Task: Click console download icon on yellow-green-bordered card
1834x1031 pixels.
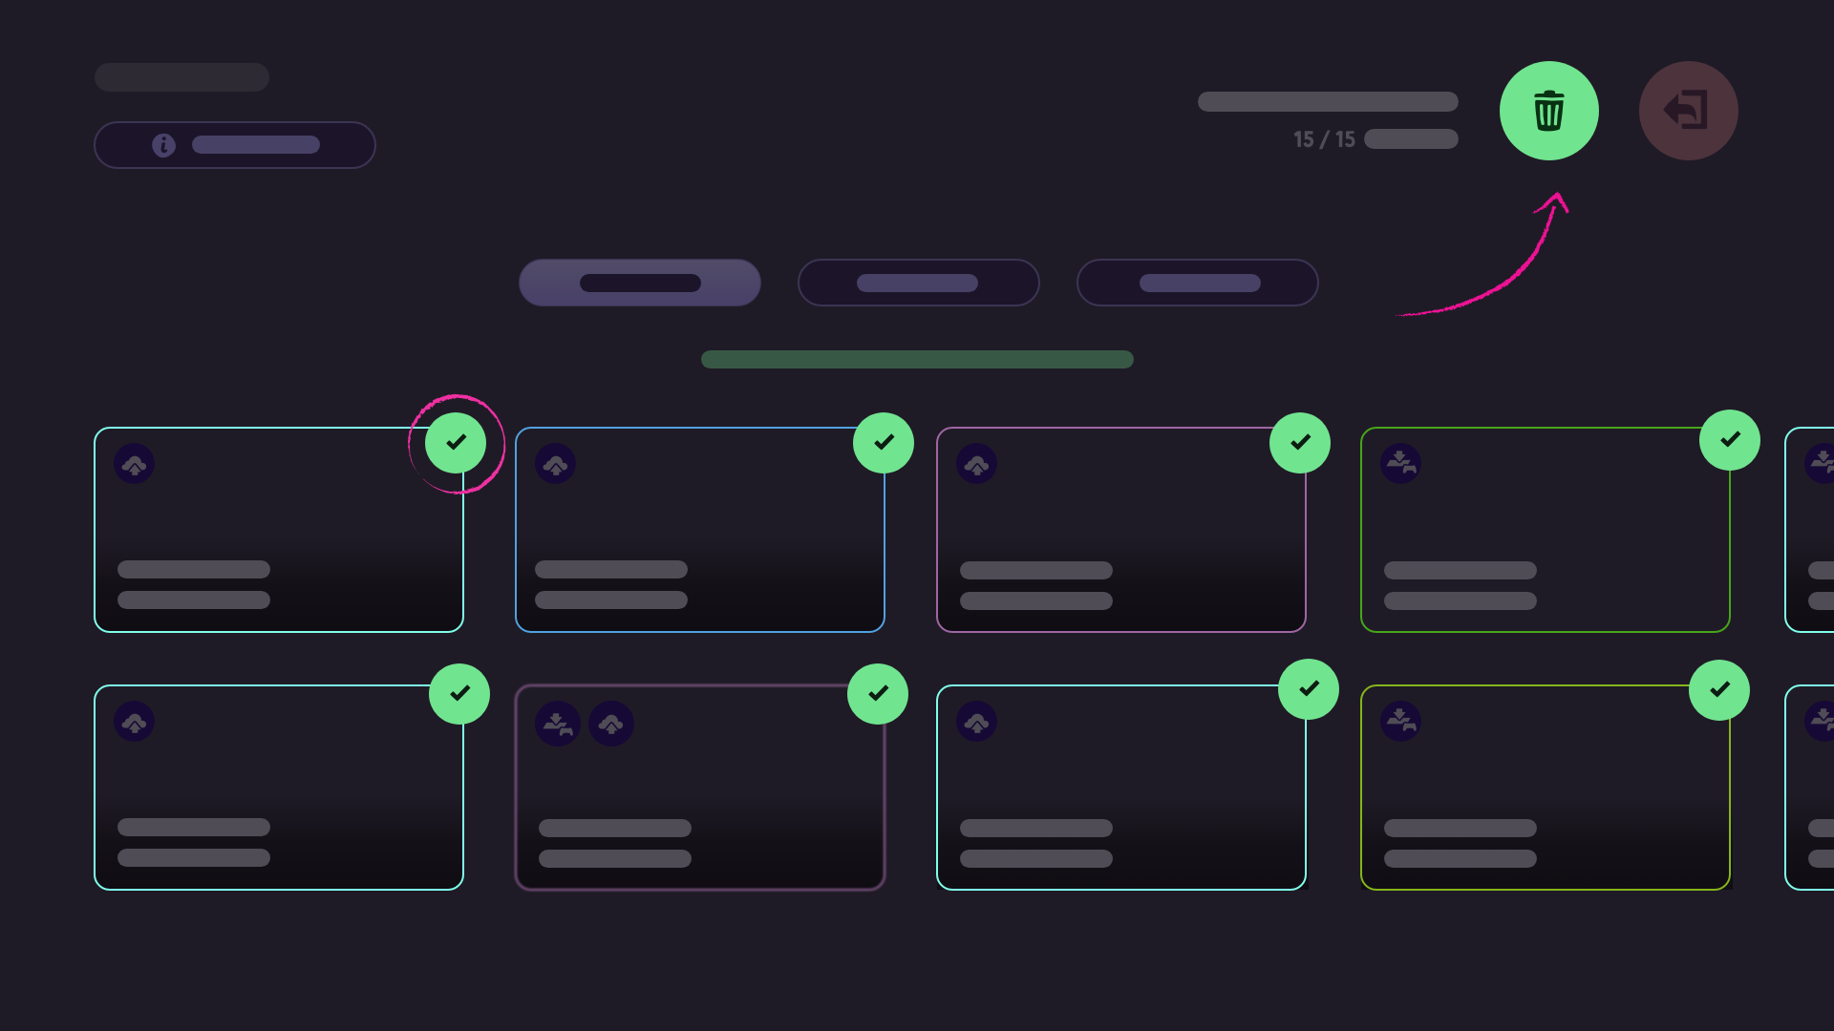Action: point(1401,722)
